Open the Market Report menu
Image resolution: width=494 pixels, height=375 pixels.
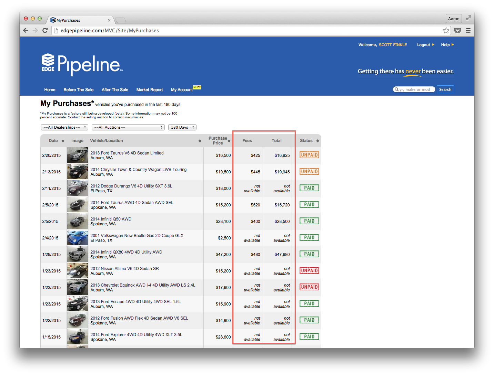pos(150,90)
